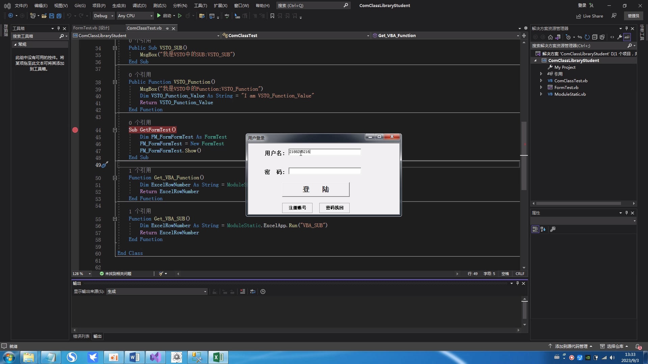Switch to the FormTest.vb [设计] tab
The width and height of the screenshot is (648, 364).
tap(91, 28)
